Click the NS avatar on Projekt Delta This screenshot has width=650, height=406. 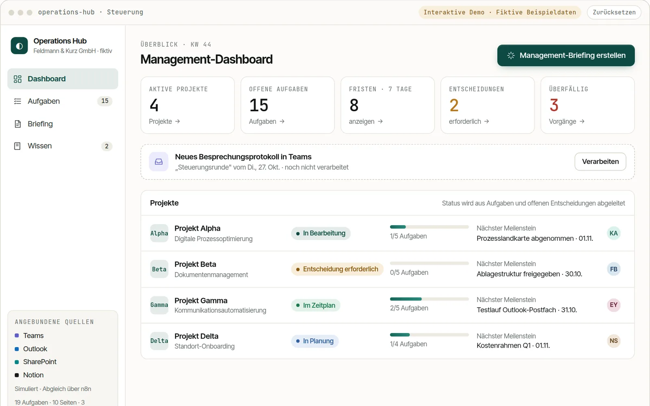tap(613, 341)
